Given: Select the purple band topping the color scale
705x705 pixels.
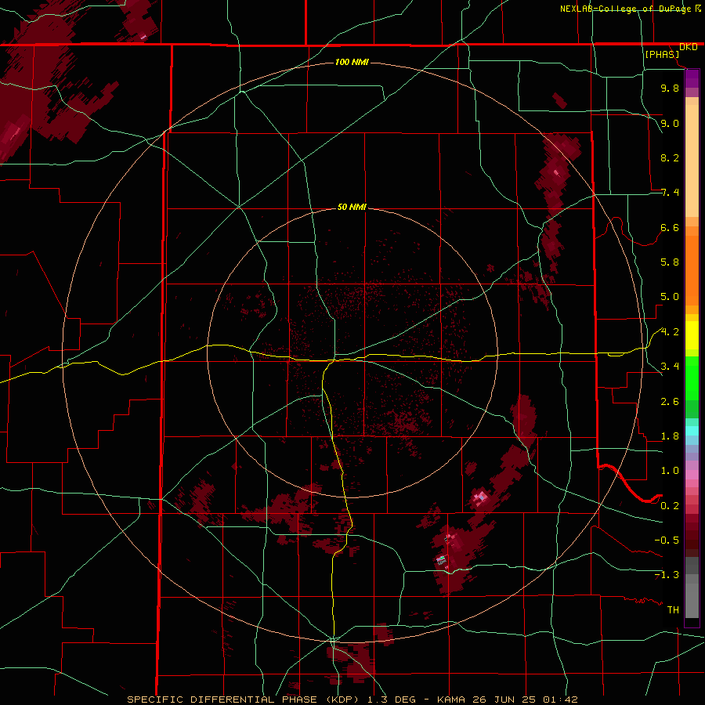Looking at the screenshot, I should [x=692, y=78].
